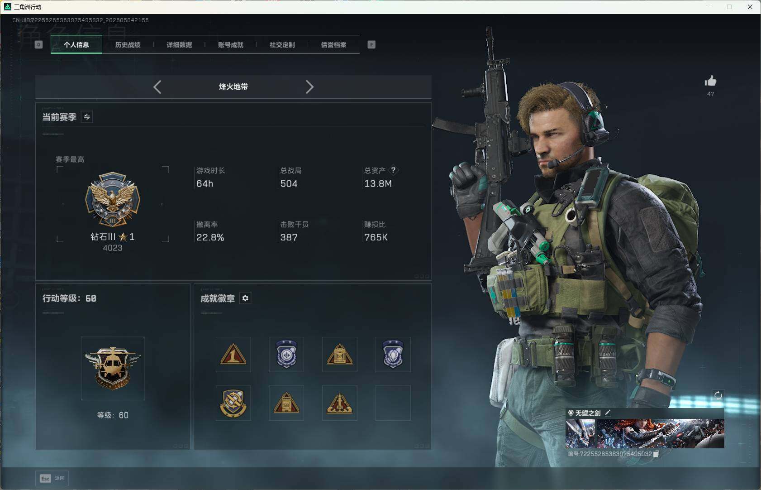Select the rocket launch triangle badge

click(x=340, y=403)
